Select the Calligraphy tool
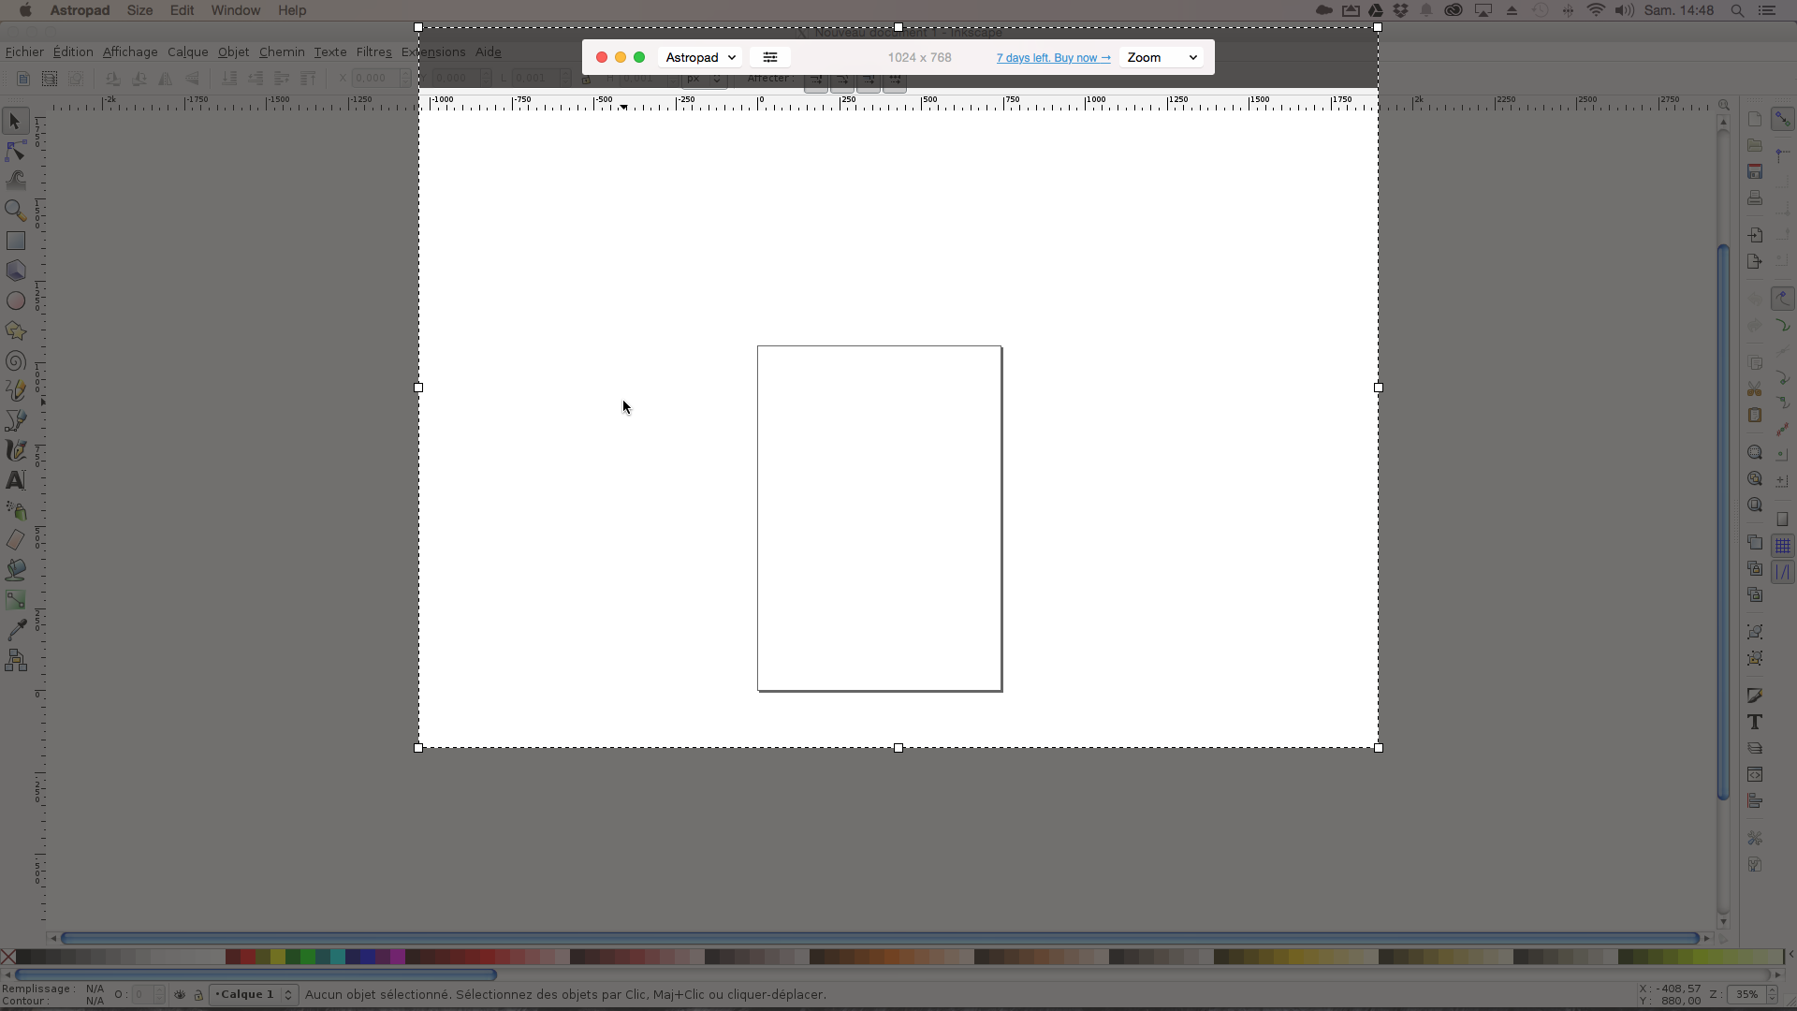This screenshot has width=1797, height=1011. [x=15, y=450]
